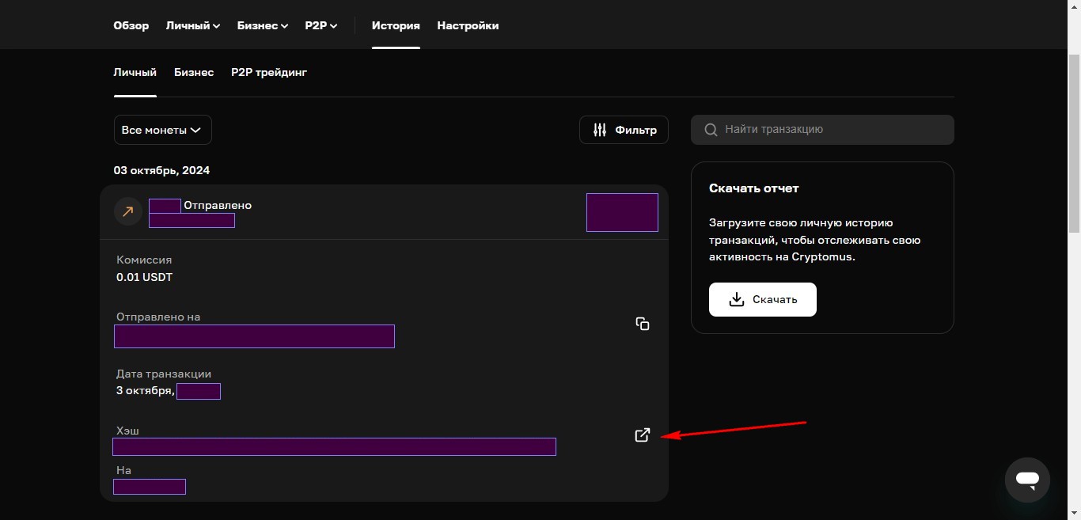
Task: Open the hash in external explorer icon
Action: tap(643, 435)
